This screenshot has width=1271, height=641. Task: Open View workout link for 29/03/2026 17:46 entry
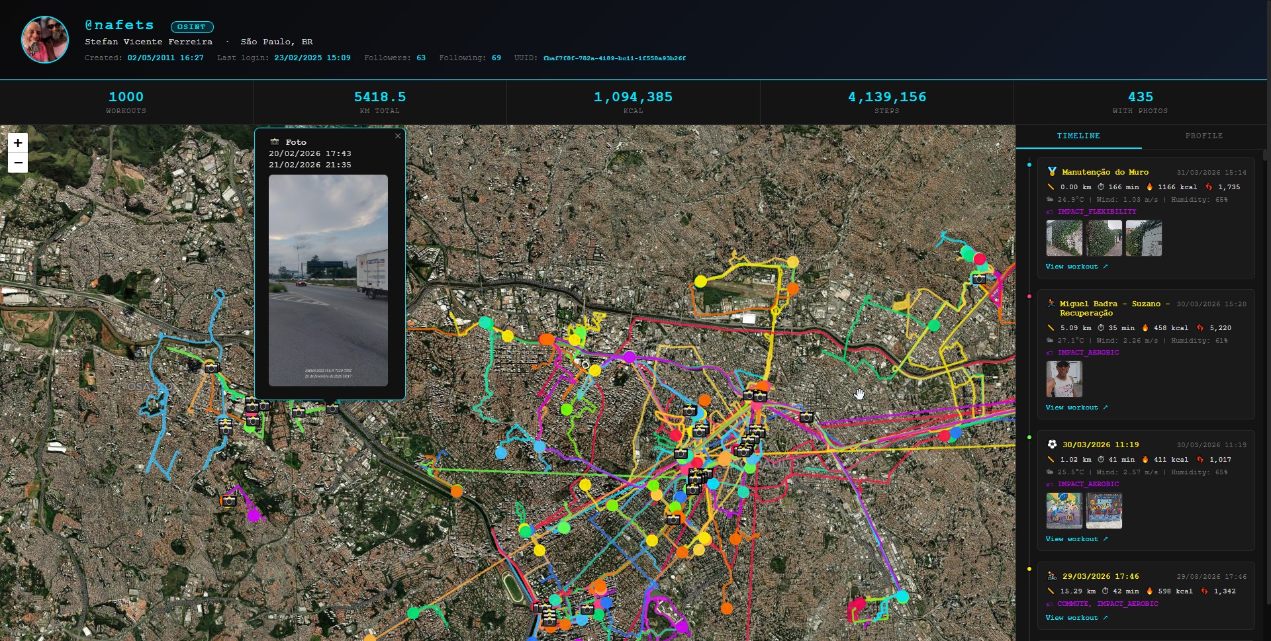[1076, 618]
